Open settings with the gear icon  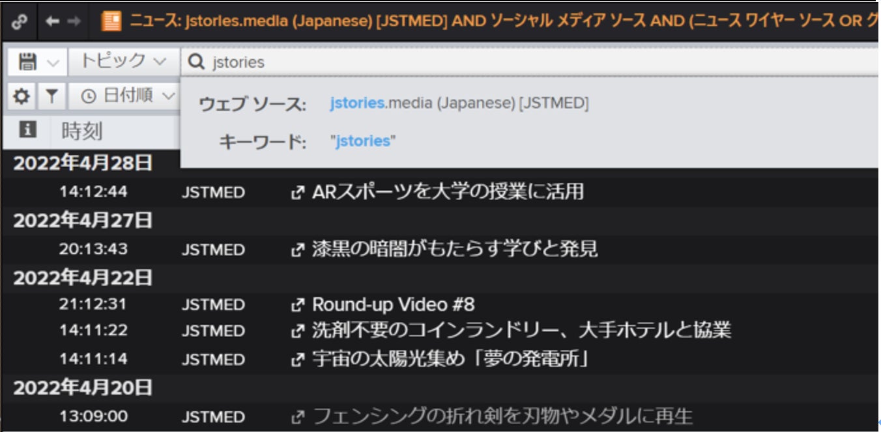22,97
